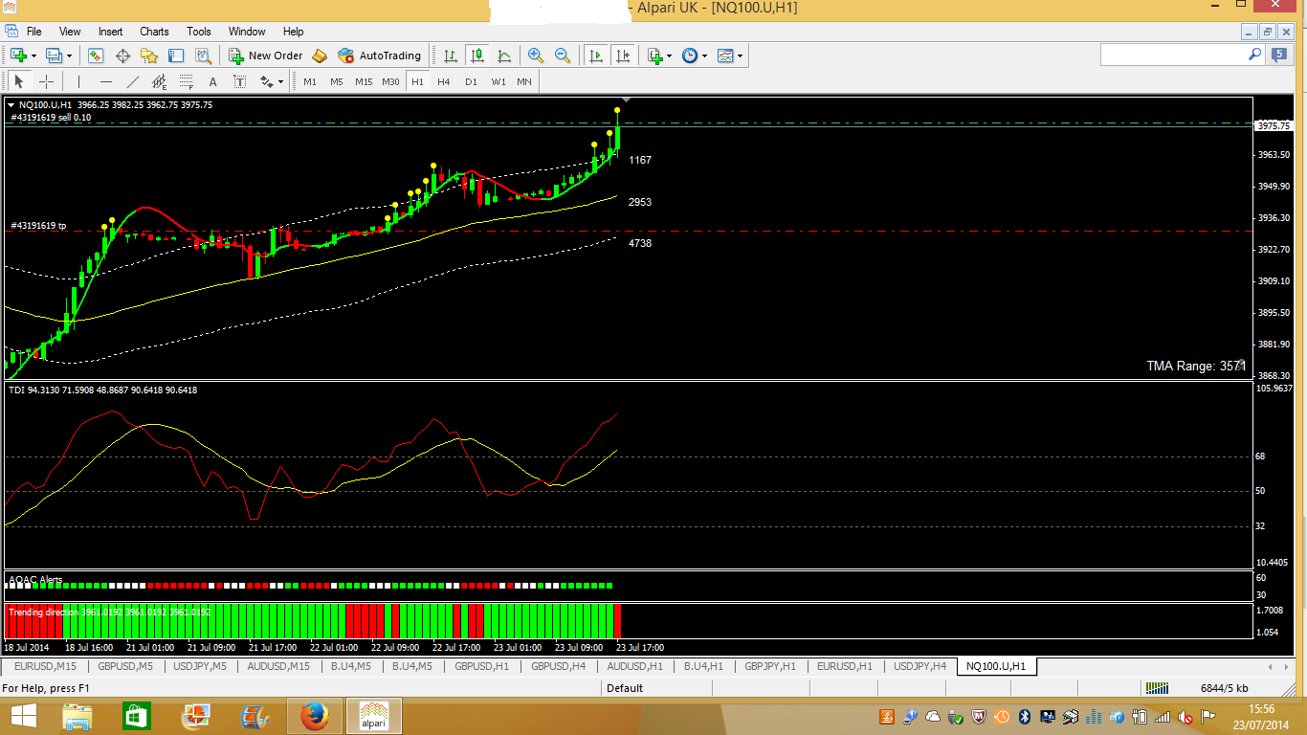Switch to GBPJPY,H1 chart tab
This screenshot has height=735, width=1307.
[x=769, y=666]
